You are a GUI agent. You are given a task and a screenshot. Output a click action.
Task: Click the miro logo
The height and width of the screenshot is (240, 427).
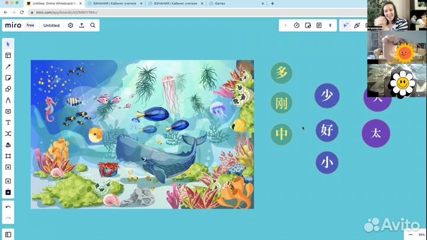click(13, 25)
